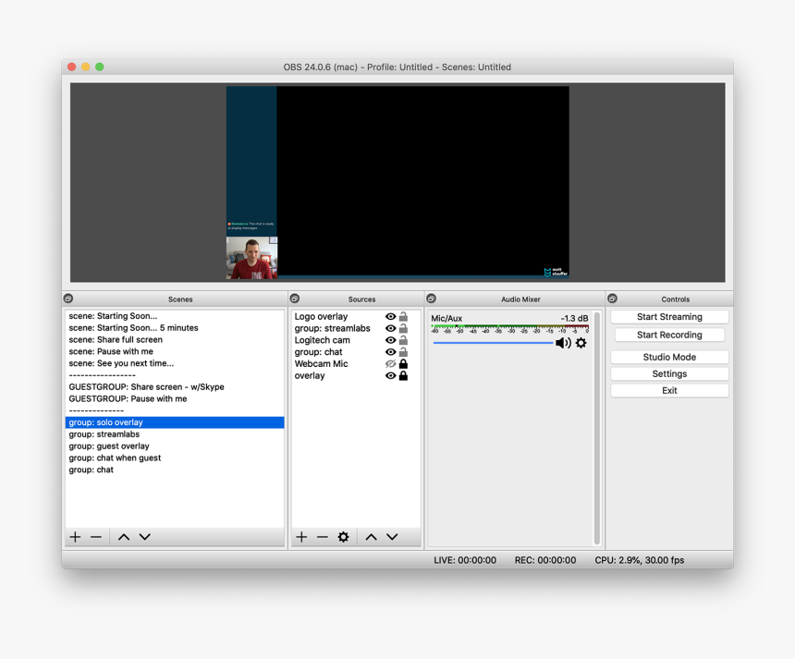
Task: Remove selected scene with minus icon
Action: [x=96, y=537]
